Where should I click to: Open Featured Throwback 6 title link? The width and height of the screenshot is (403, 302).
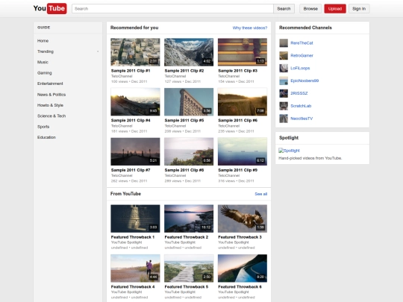point(240,287)
